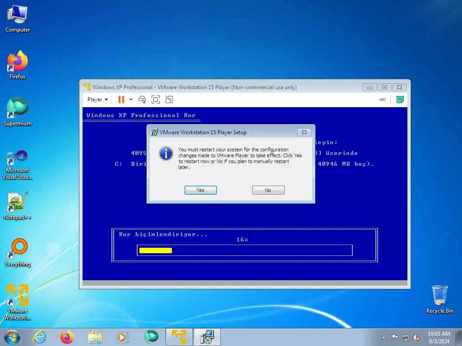The width and height of the screenshot is (462, 346).
Task: Open the Everything search desktop shortcut
Action: pos(18,252)
